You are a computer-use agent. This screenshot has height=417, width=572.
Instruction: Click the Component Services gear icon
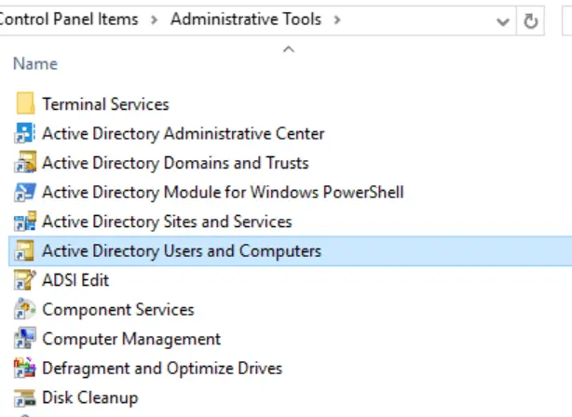pyautogui.click(x=25, y=310)
